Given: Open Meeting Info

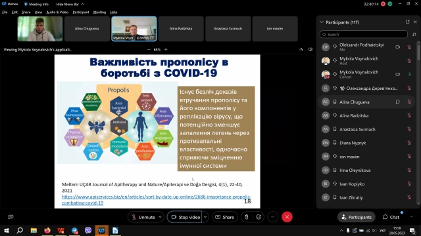Looking at the screenshot, I should coord(36,5).
